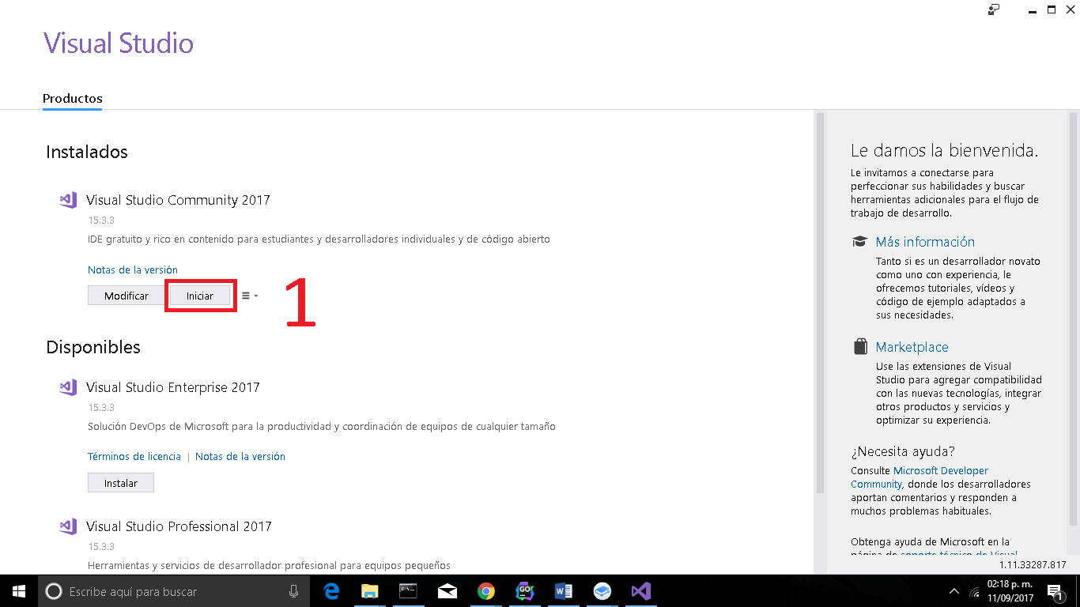
Task: Open the Command Prompt taskbar icon
Action: coord(408,591)
